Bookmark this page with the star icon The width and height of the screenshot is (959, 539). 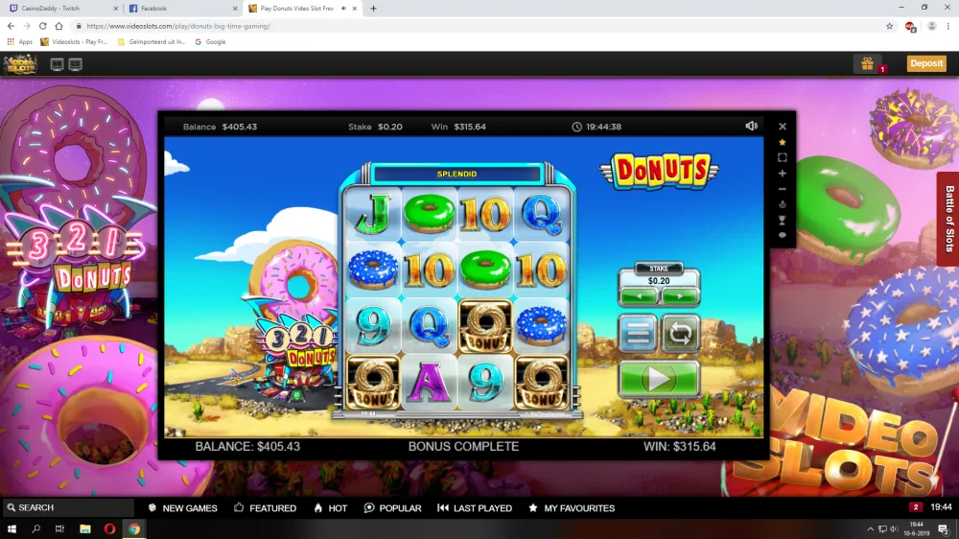(x=889, y=26)
